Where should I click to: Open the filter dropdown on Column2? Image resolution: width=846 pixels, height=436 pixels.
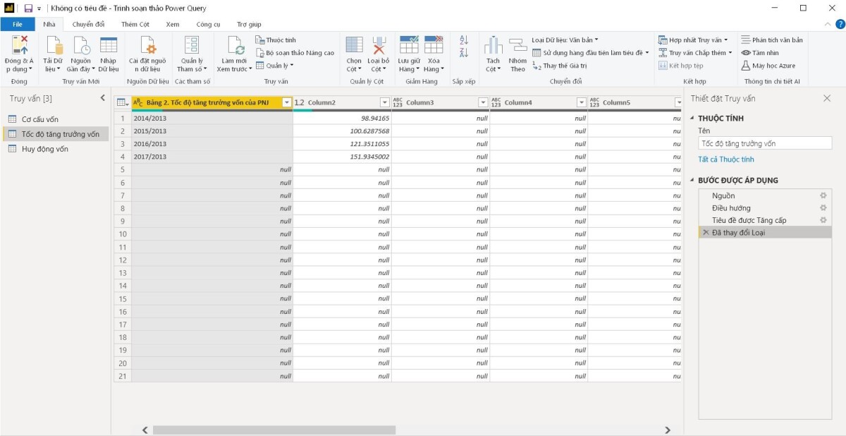(385, 102)
